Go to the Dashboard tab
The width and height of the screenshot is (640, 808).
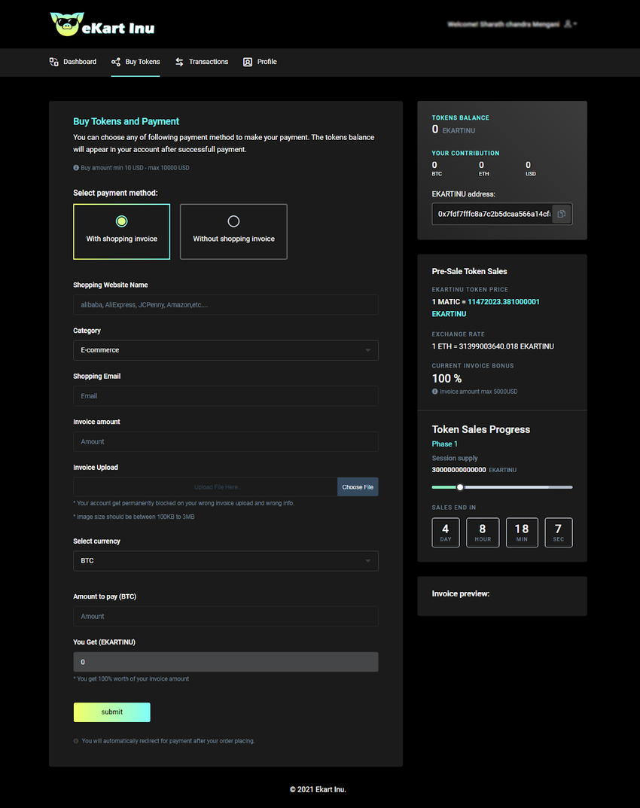pos(72,62)
